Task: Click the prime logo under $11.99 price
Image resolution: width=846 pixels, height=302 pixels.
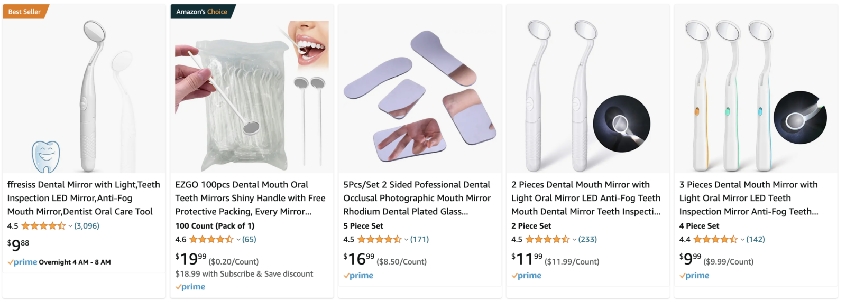Action: pos(527,276)
